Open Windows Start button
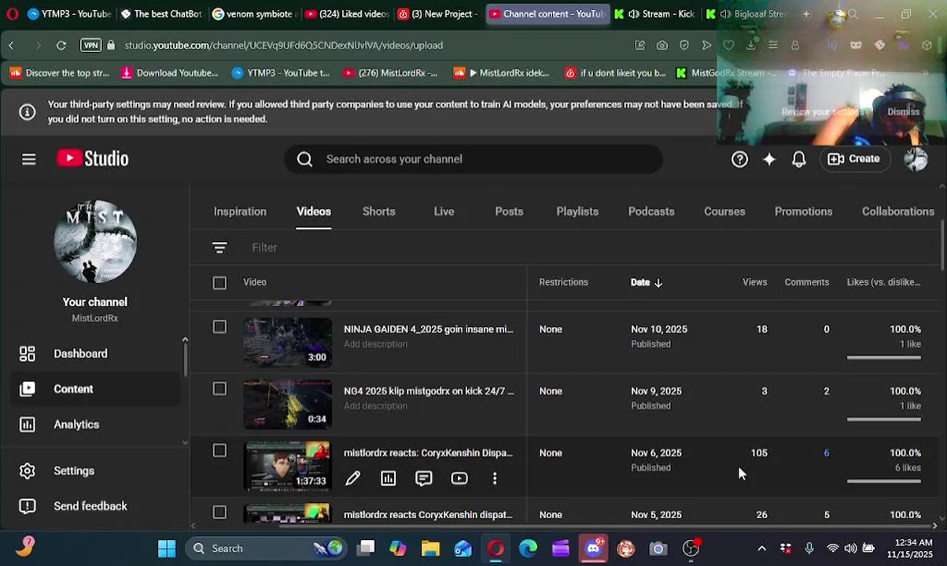Image resolution: width=947 pixels, height=566 pixels. [167, 549]
